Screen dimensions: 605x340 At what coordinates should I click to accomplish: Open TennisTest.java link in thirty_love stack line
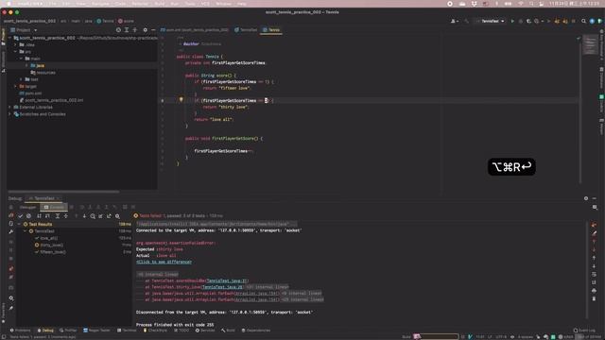pos(222,287)
